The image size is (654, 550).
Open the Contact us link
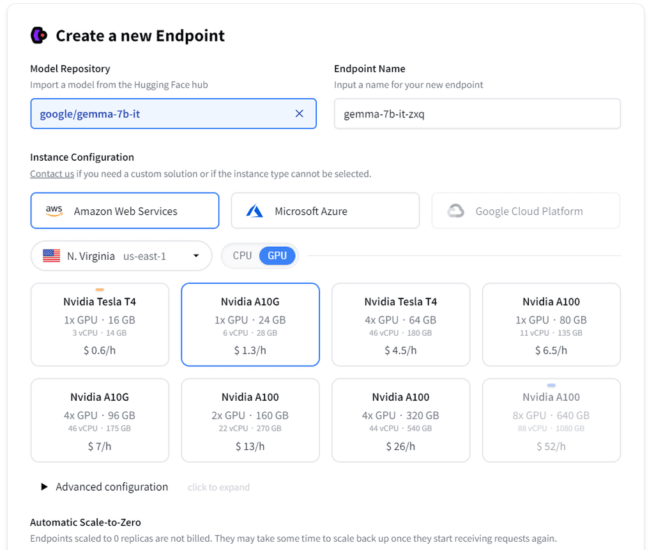point(52,174)
